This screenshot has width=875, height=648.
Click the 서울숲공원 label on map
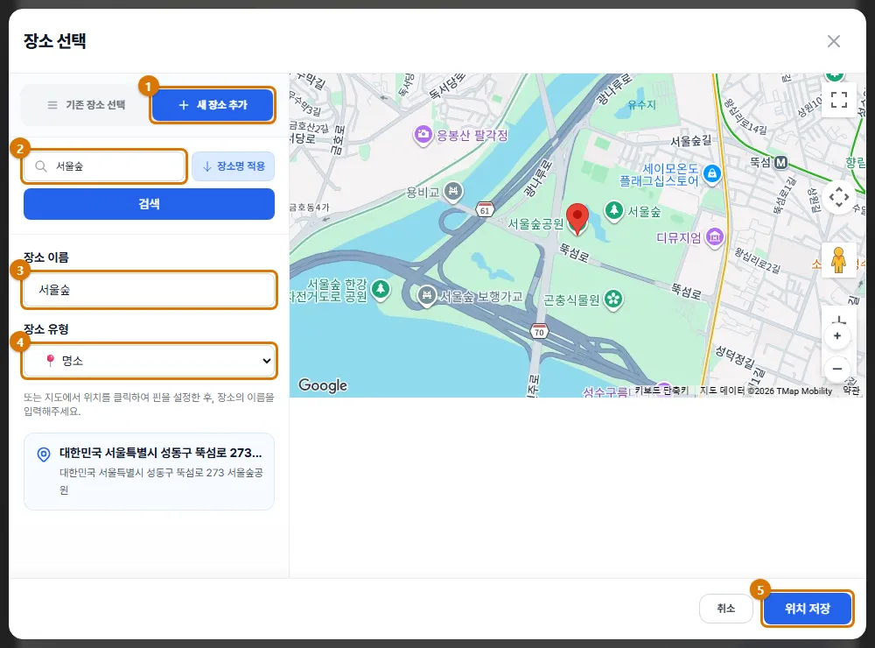pyautogui.click(x=535, y=224)
